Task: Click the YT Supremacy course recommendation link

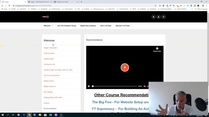Action: click(x=120, y=109)
